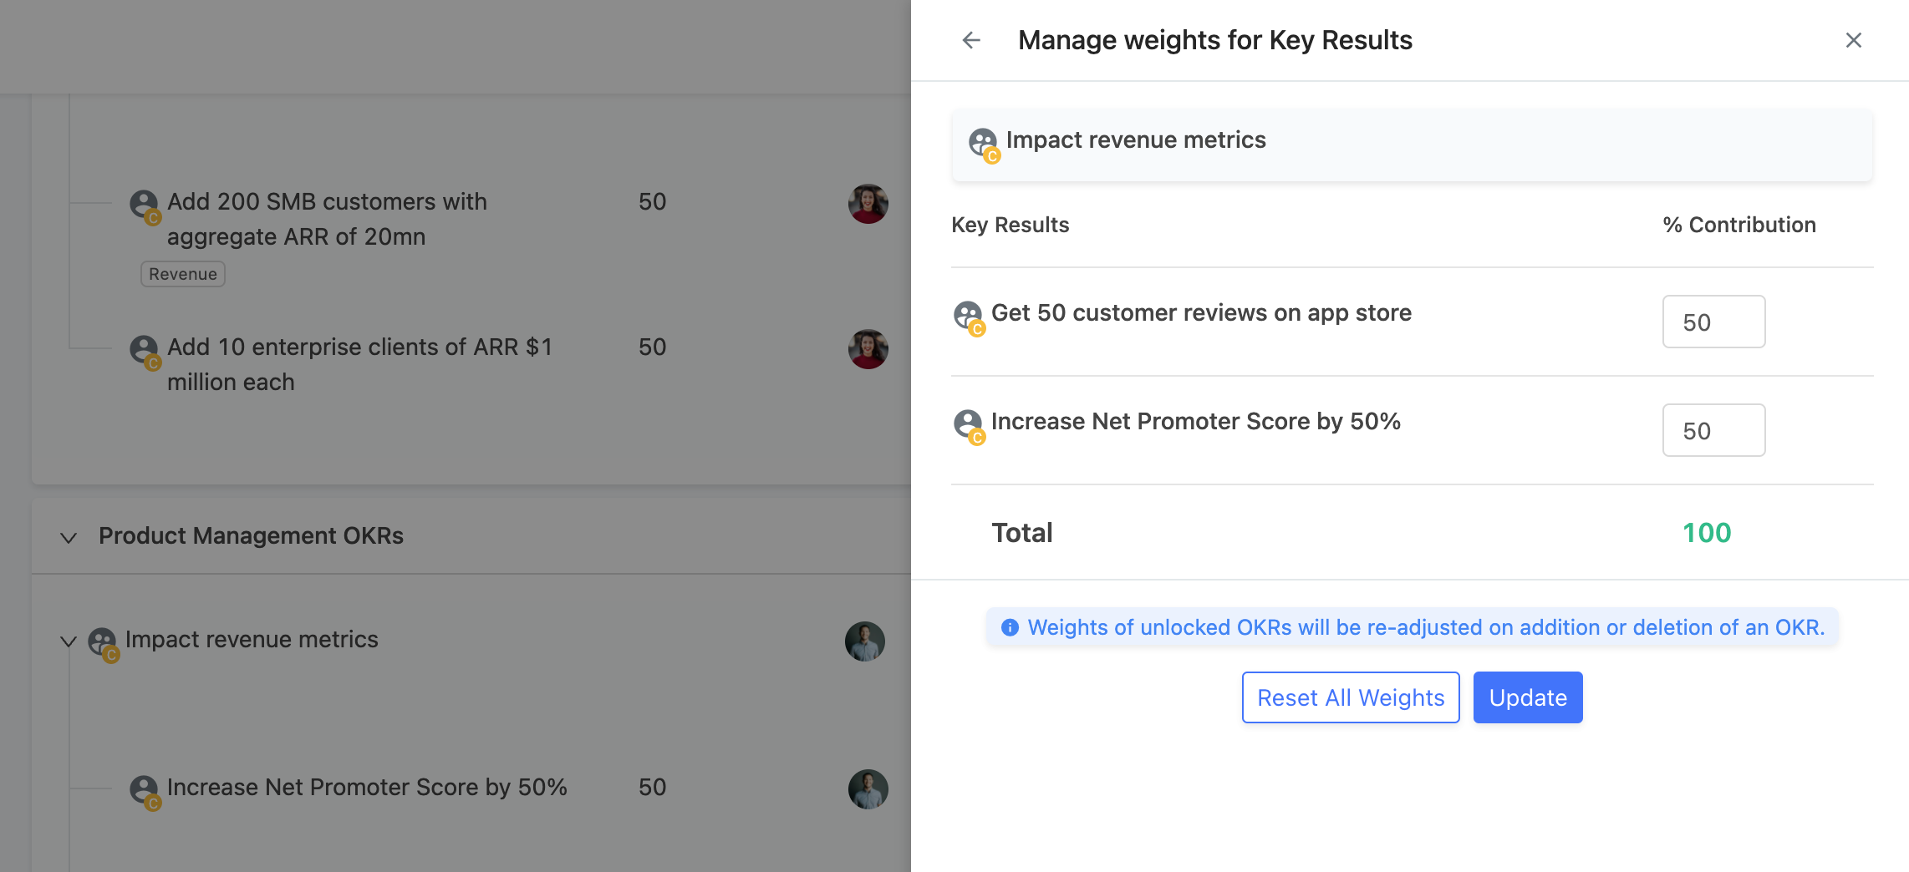Click icon next to Add 10 enterprise clients

pyautogui.click(x=145, y=352)
